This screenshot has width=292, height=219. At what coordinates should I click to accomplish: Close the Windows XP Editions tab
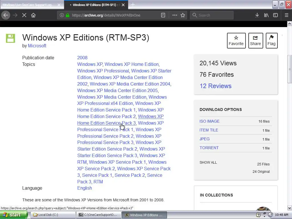[123, 5]
